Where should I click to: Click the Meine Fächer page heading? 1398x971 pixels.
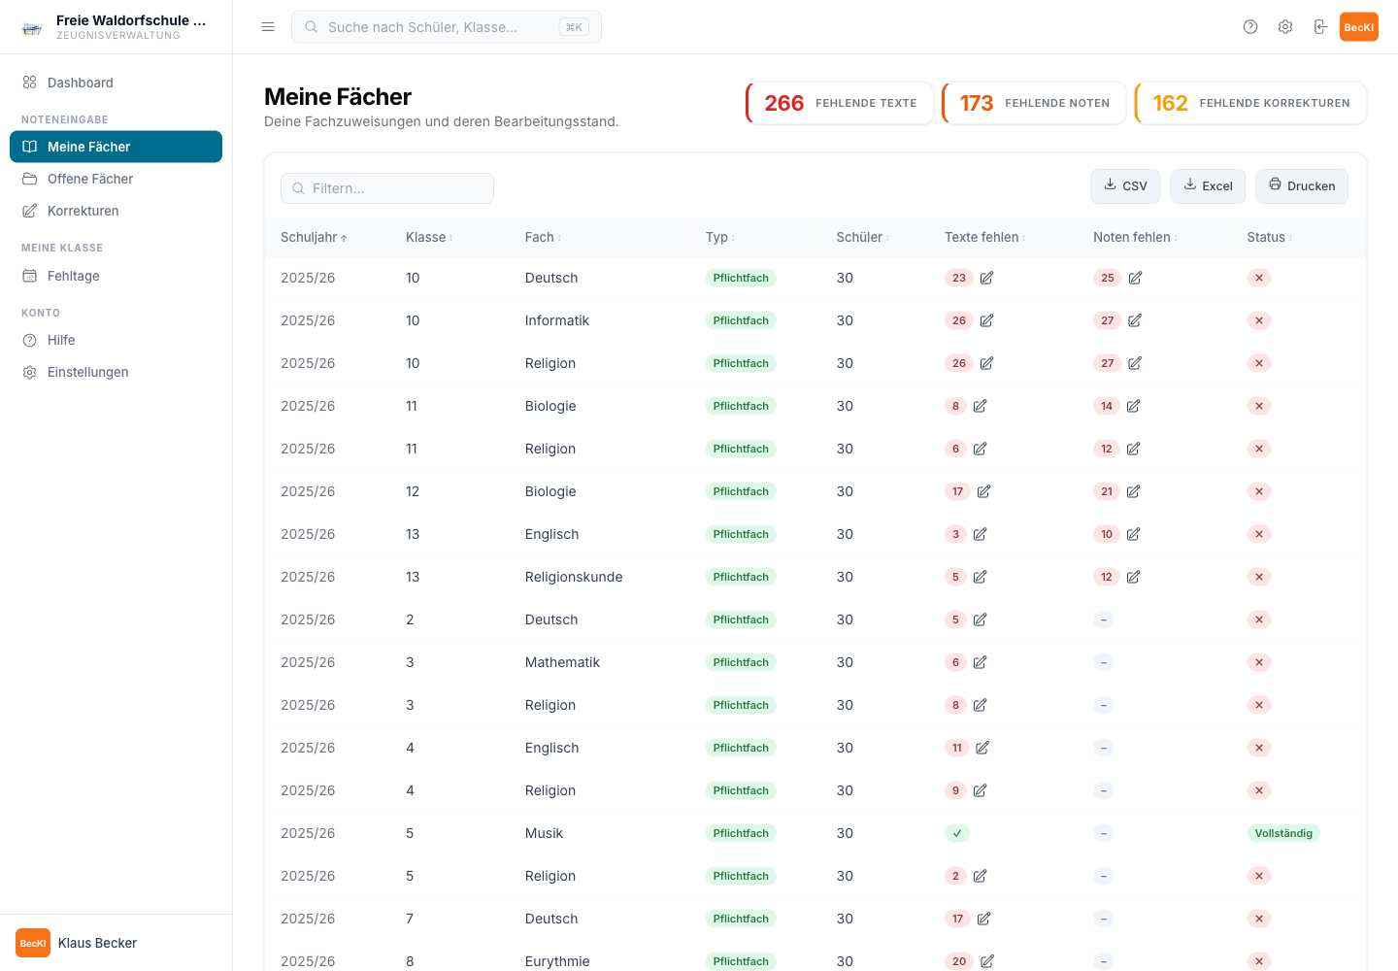click(x=338, y=97)
